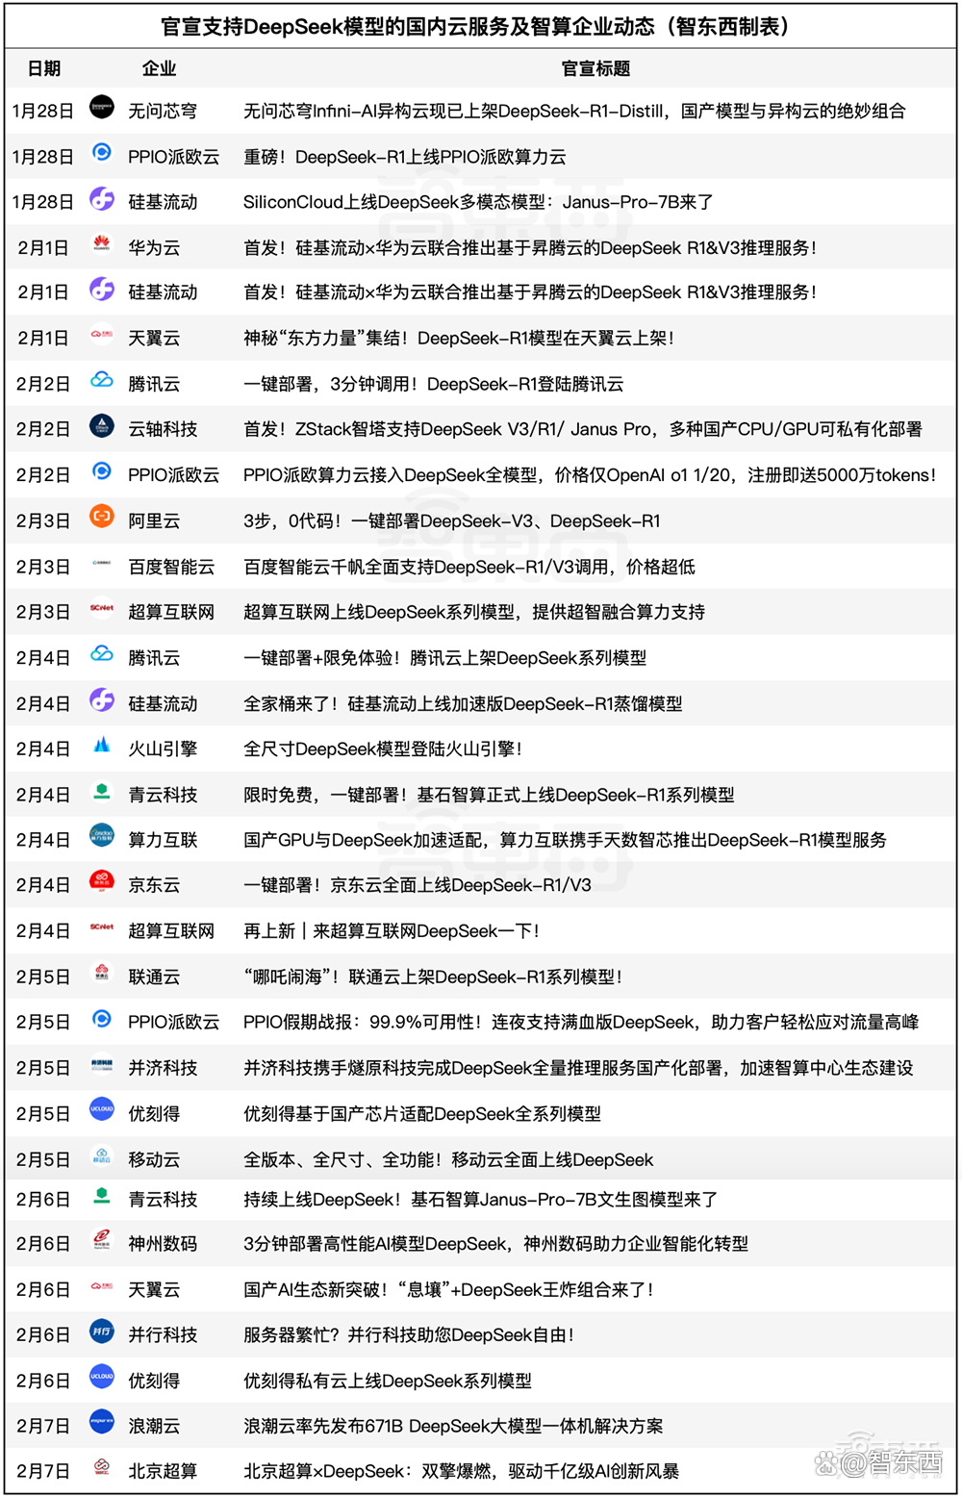The width and height of the screenshot is (962, 1497).
Task: Click the company name 华为云
Action: [x=154, y=247]
